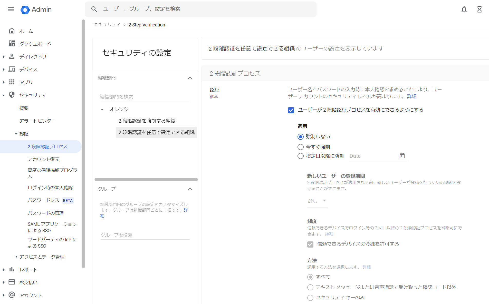Open the hourglass tasks icon
Image resolution: width=489 pixels, height=304 pixels.
[479, 9]
